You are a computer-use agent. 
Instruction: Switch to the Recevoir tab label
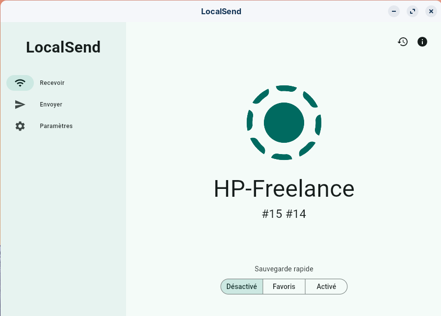tap(52, 83)
